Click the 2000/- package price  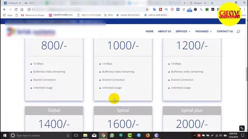192,124
